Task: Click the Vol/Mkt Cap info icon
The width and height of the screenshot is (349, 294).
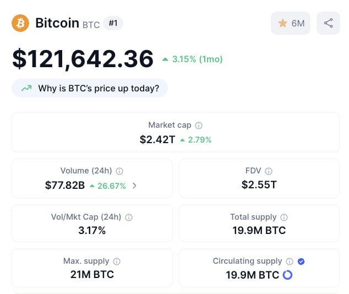Action: coord(129,217)
